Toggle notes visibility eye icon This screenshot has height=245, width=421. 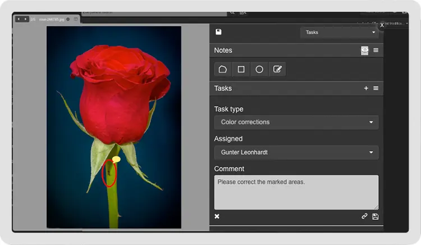click(365, 50)
